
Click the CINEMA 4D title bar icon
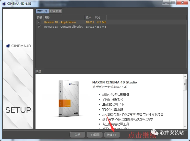(x=4, y=4)
